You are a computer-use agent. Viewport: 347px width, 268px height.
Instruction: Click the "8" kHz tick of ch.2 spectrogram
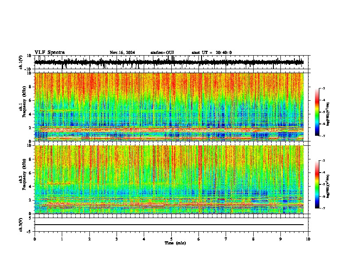tap(31, 159)
